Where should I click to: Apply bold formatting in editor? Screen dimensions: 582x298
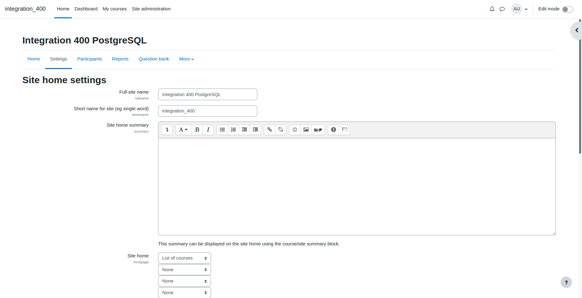pyautogui.click(x=197, y=130)
